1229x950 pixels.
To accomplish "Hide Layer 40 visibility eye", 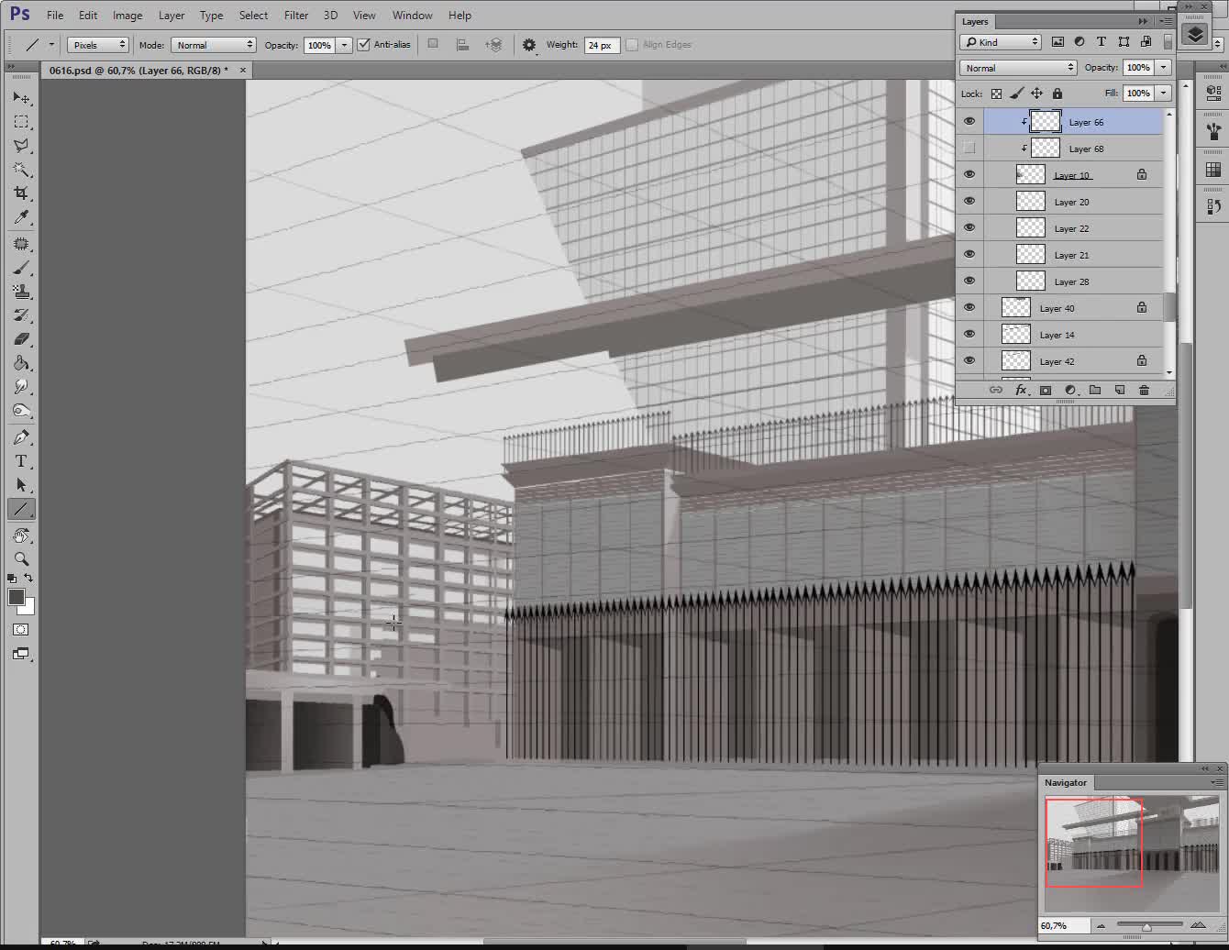I will tap(969, 307).
